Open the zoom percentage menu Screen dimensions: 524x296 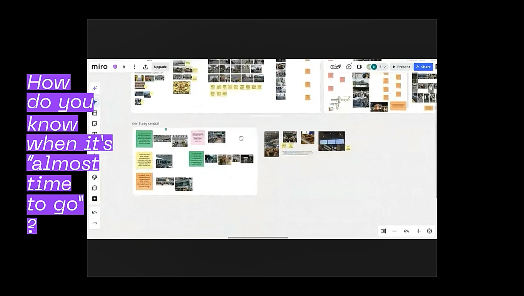coord(406,231)
